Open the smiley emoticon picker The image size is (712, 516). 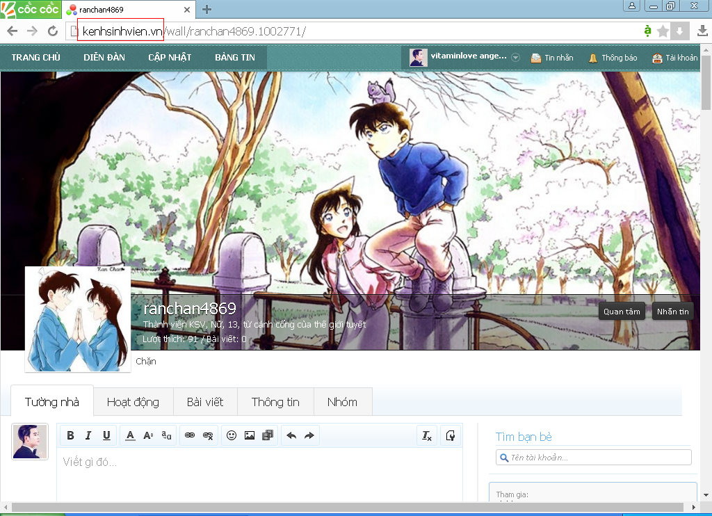232,435
